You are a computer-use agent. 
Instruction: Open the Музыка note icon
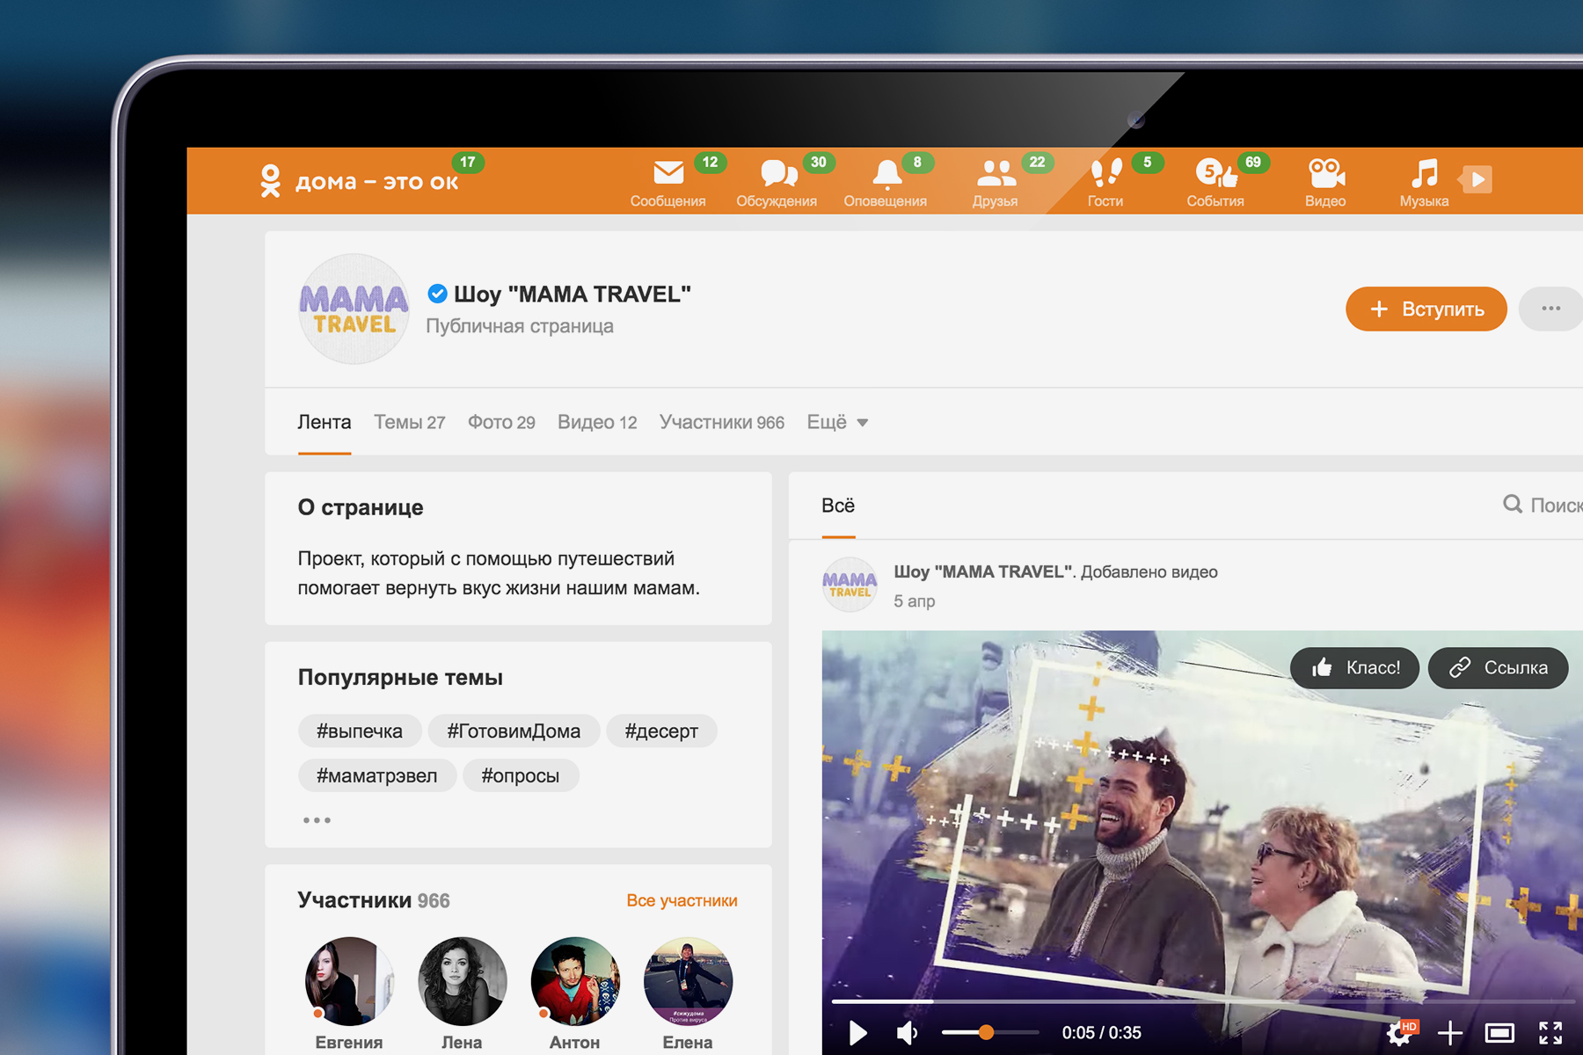(x=1424, y=174)
